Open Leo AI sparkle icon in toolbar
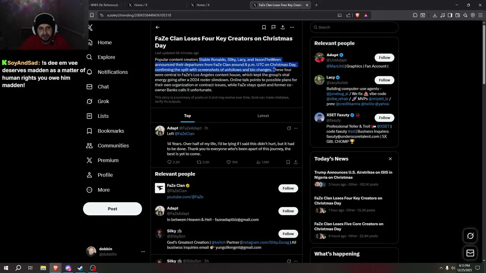This screenshot has height=273, width=486. pos(465,15)
